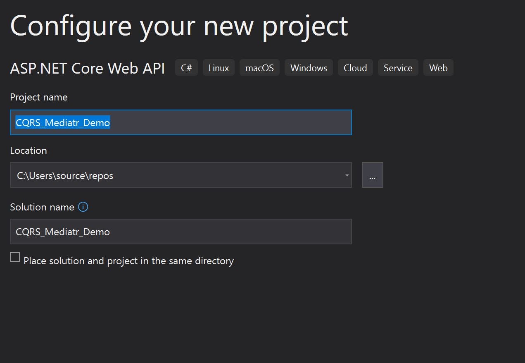Click the Linux platform tag
Image resolution: width=525 pixels, height=363 pixels.
coord(219,68)
